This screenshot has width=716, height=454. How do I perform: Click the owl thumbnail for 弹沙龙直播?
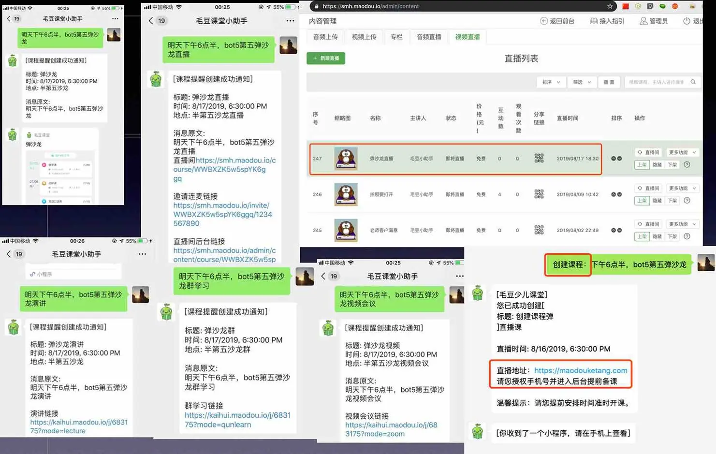pyautogui.click(x=346, y=159)
